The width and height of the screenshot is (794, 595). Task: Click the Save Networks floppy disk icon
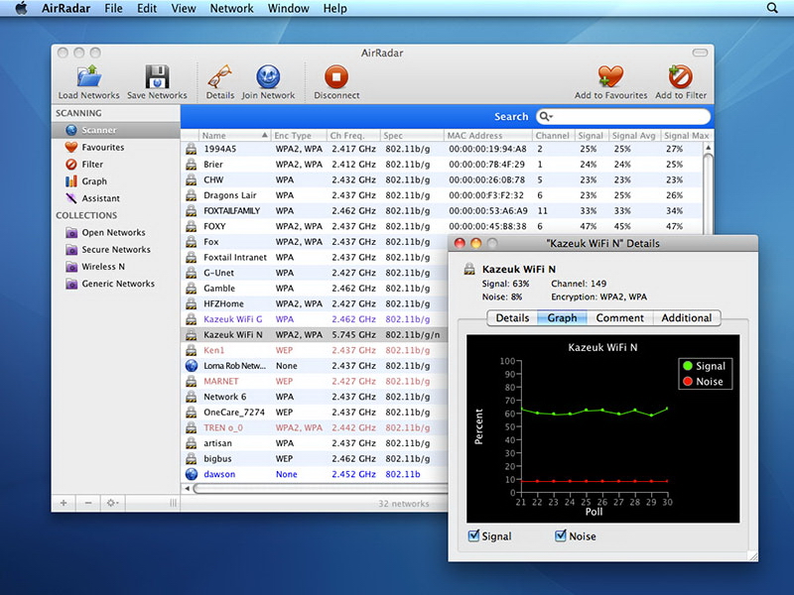point(157,77)
